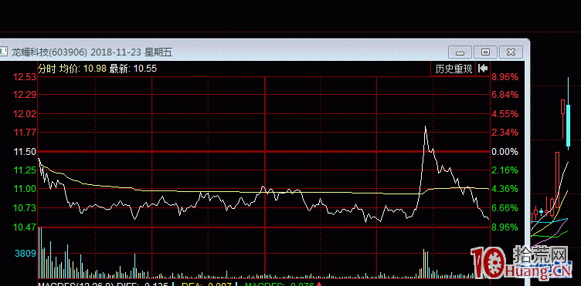Click the window icon beside 龙蟠科技 title
Viewport: 581px width, 286px height.
(4, 51)
